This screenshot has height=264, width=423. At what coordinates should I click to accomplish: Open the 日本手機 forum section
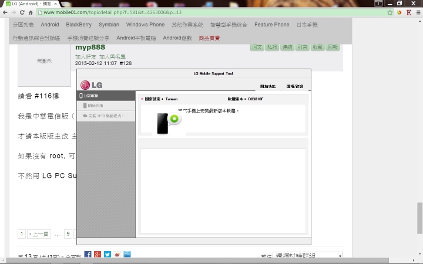(307, 25)
